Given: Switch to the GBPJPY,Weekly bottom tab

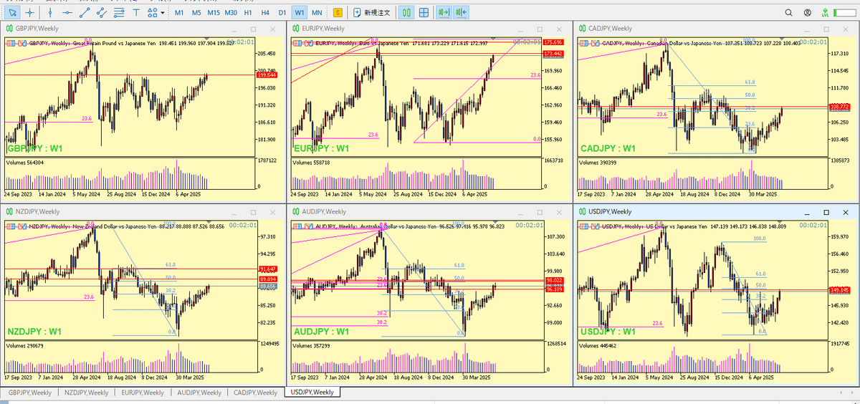Looking at the screenshot, I should pos(30,393).
